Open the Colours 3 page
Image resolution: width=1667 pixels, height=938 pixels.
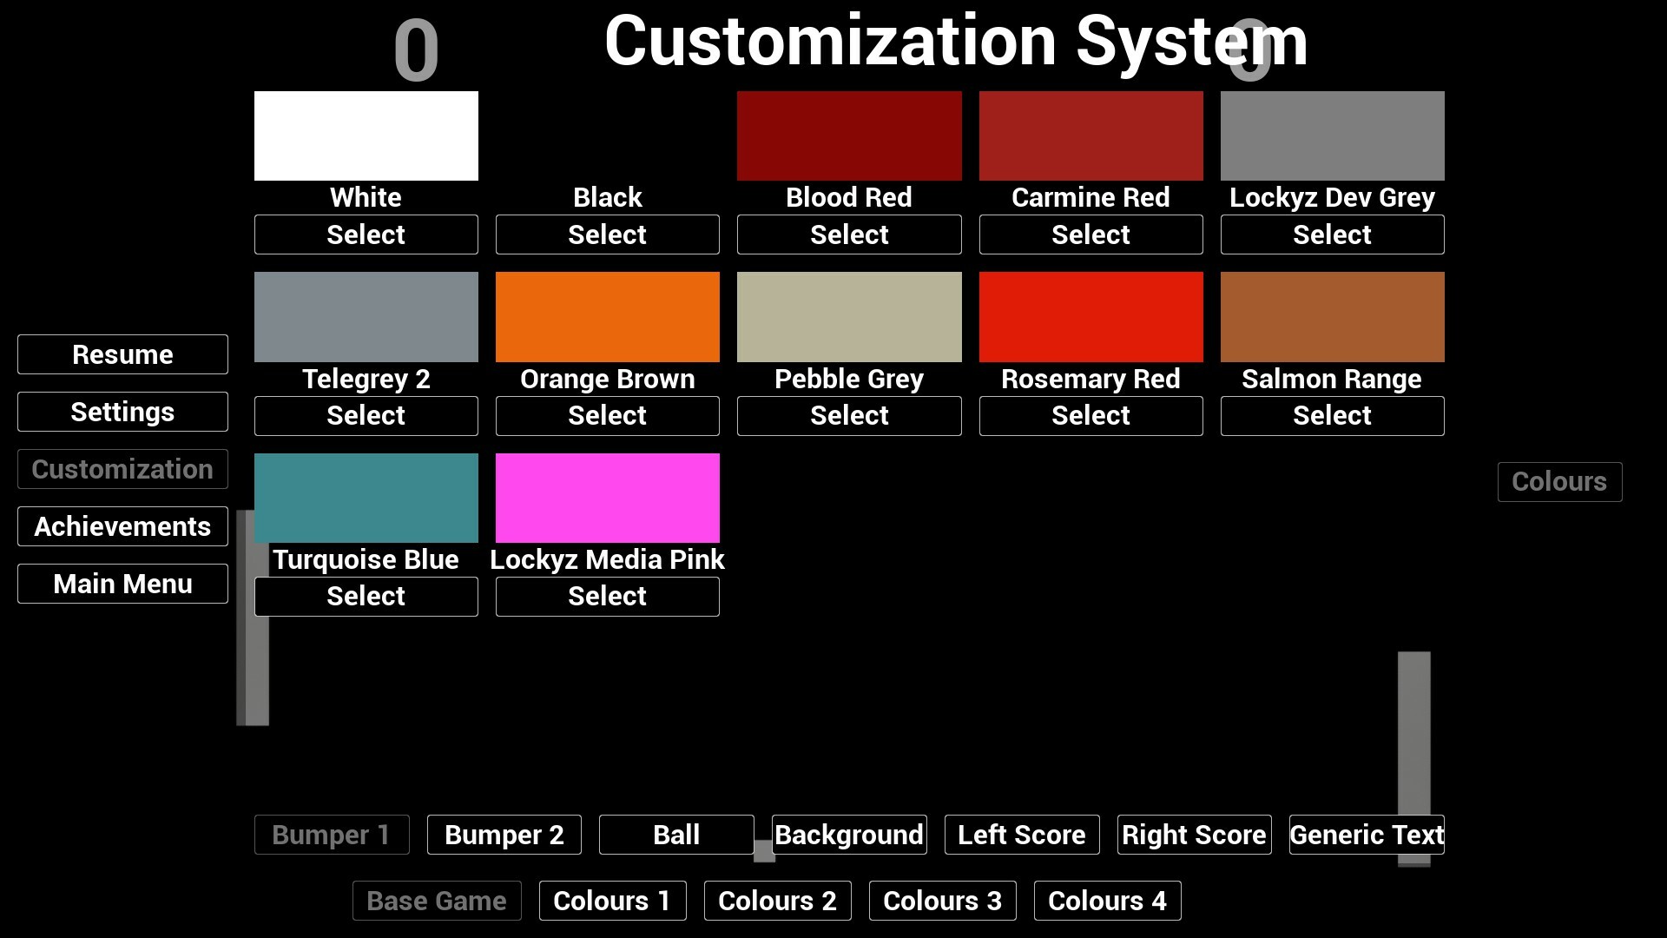942,901
